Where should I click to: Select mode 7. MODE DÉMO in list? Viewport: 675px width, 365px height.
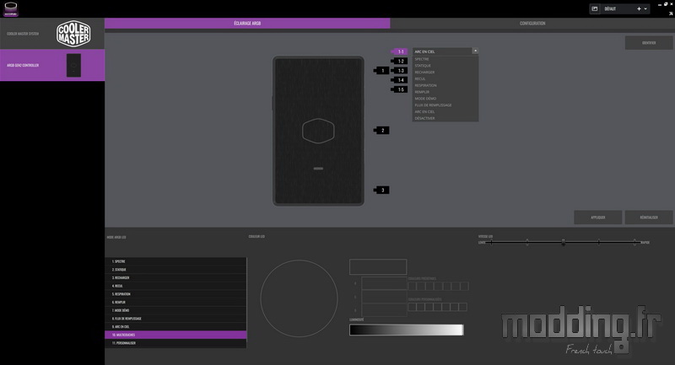(175, 310)
